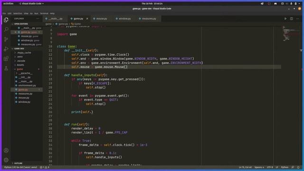Viewport: 304px width, 171px height.
Task: Click Ln 15 cursor position in status bar
Action: 245,167
